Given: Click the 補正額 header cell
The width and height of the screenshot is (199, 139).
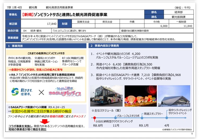Looking at the screenshot, I should [x=13, y=24].
